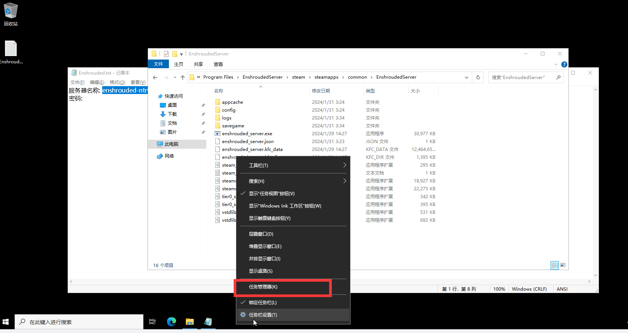Click Program Files in address path
The height and width of the screenshot is (333, 628).
(x=218, y=77)
